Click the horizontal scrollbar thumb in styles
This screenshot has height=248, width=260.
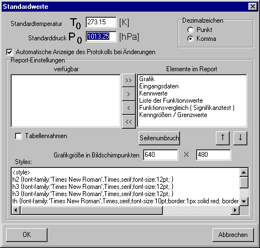pos(92,210)
